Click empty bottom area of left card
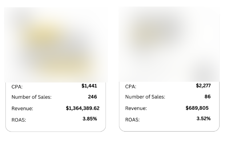 click(56, 127)
